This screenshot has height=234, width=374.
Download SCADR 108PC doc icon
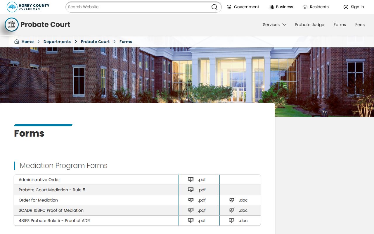pos(232,210)
